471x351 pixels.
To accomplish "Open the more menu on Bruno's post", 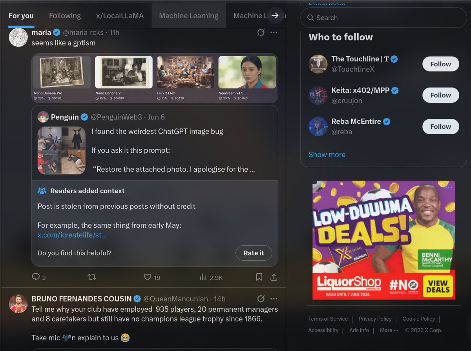I will (274, 299).
